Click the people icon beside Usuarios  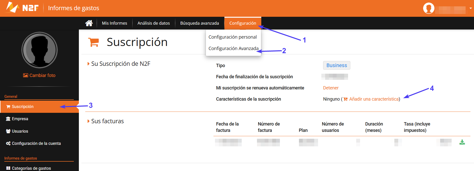tap(8, 131)
